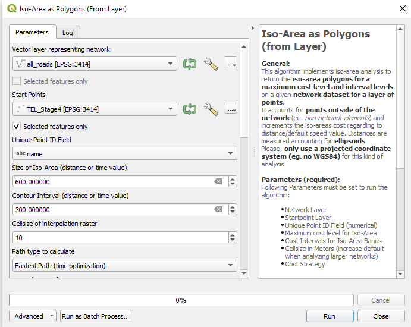Browse for network layer with ellipsis button

click(x=230, y=63)
